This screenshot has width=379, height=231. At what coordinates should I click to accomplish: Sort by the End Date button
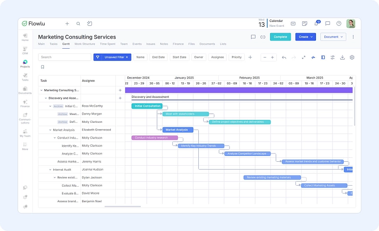[158, 57]
